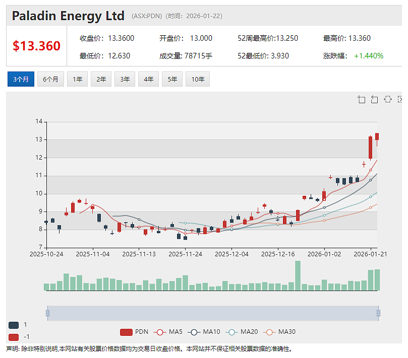Click the 52周最高价:13.250 value
Image resolution: width=408 pixels, height=358 pixels.
(x=268, y=38)
